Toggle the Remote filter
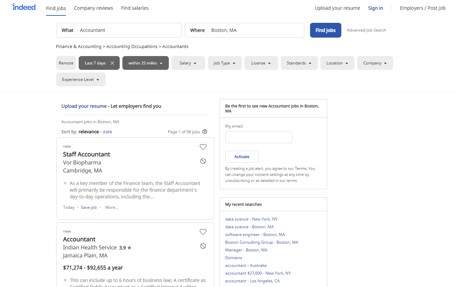Viewport: 456px width, 287px height. coord(66,63)
